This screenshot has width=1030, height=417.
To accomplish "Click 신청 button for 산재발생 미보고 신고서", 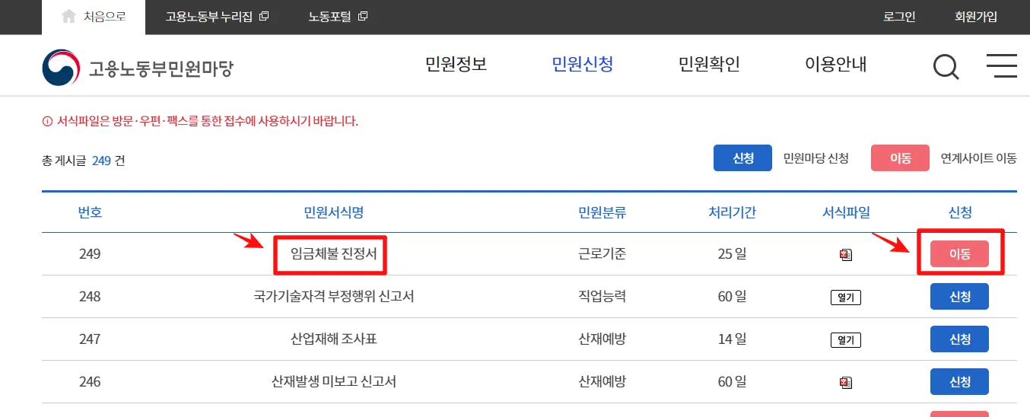I will click(959, 381).
